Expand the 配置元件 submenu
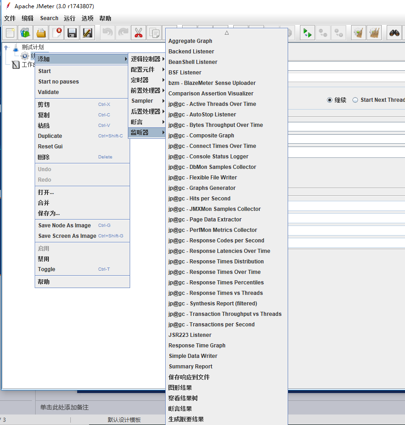The width and height of the screenshot is (405, 425). pos(147,69)
